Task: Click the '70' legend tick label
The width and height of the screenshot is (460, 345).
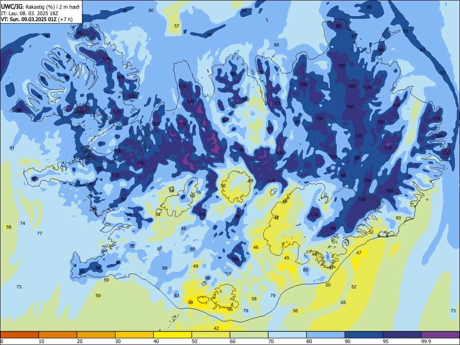Action: point(271,341)
